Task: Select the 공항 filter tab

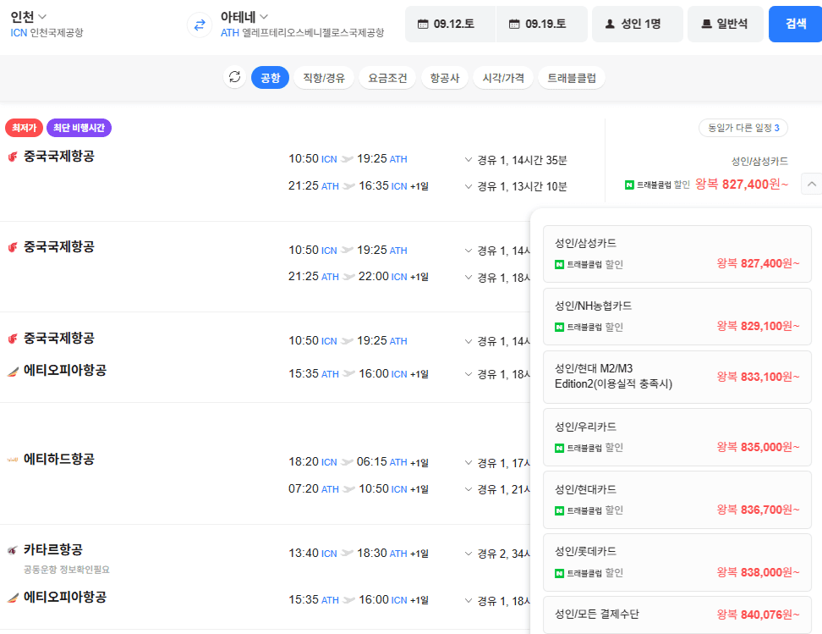Action: pos(270,78)
